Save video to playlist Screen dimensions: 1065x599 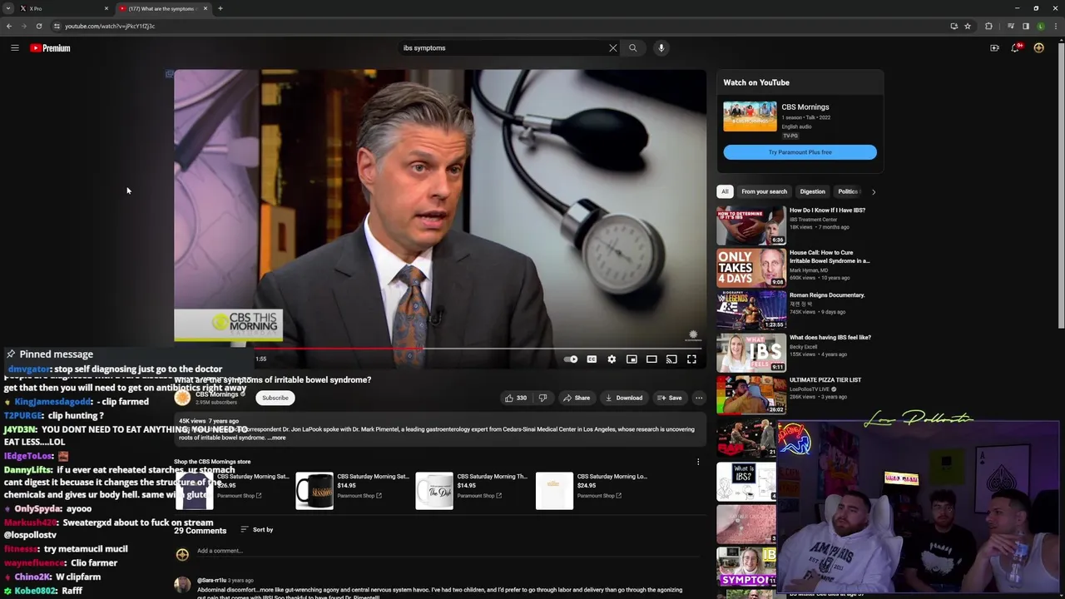[x=669, y=398]
